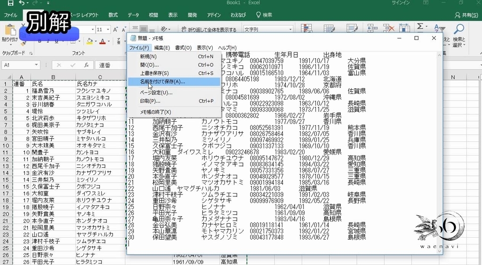
Task: Toggle wrap text (折り返して全体を表示する)
Action: 209,30
